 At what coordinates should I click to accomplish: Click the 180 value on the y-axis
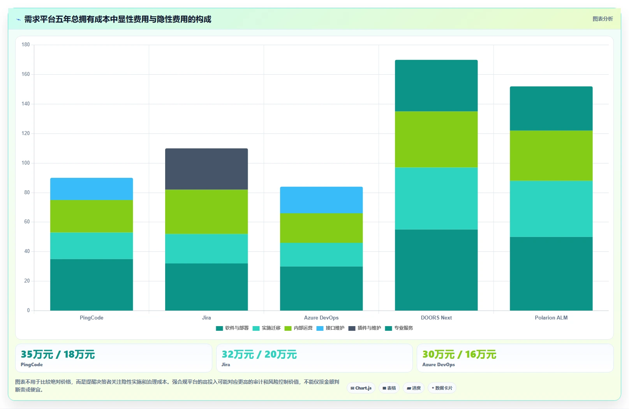click(x=26, y=45)
